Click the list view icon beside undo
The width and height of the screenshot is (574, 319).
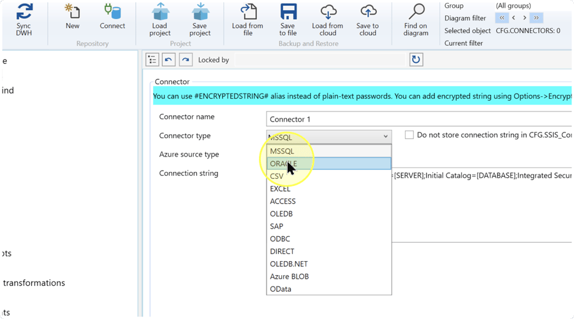point(152,60)
